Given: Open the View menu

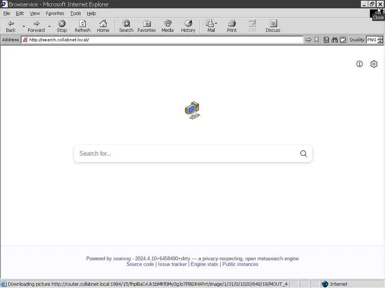Looking at the screenshot, I should (35, 13).
